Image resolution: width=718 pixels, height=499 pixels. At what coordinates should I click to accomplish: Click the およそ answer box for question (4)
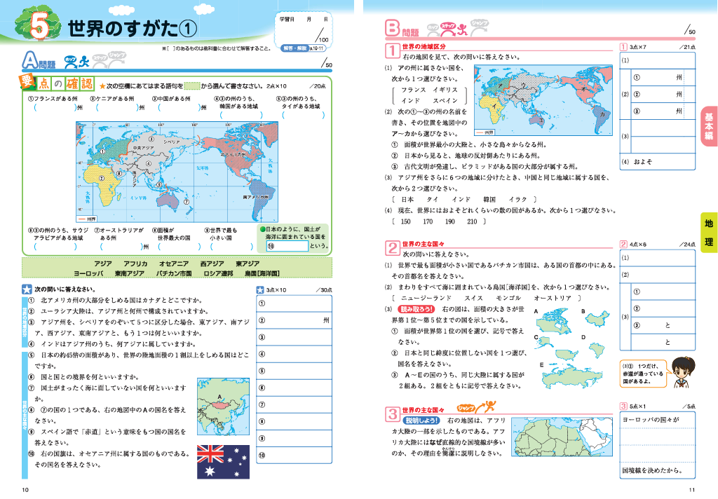pos(658,162)
